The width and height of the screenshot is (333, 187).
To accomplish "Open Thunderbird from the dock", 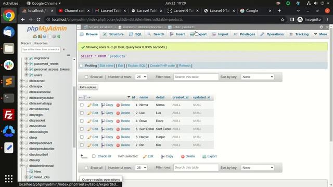I will (9, 32).
